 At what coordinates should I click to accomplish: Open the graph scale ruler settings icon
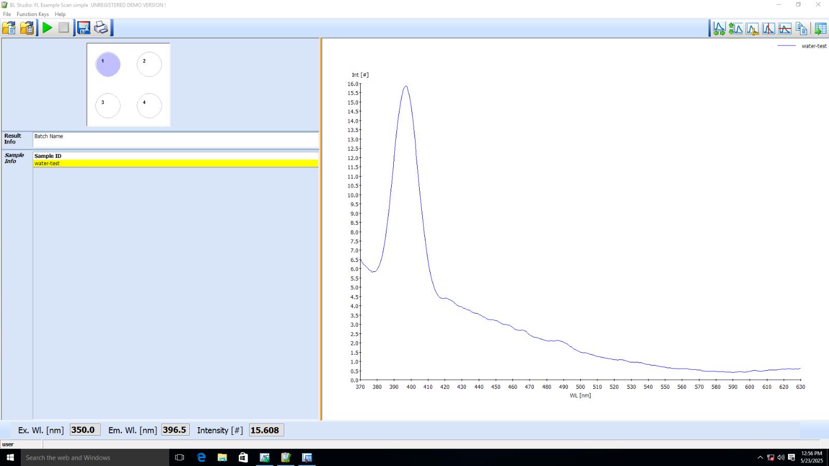coord(752,28)
